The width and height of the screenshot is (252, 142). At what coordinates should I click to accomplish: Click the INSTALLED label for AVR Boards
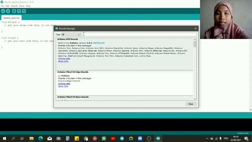point(99,43)
